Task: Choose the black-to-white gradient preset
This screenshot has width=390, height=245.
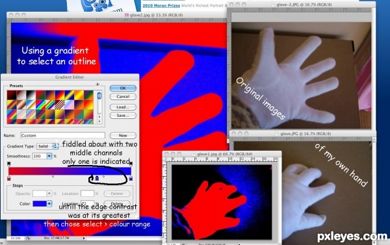Action: pyautogui.click(x=31, y=95)
